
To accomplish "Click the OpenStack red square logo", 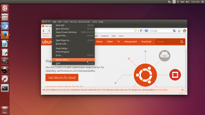I will pyautogui.click(x=175, y=75).
